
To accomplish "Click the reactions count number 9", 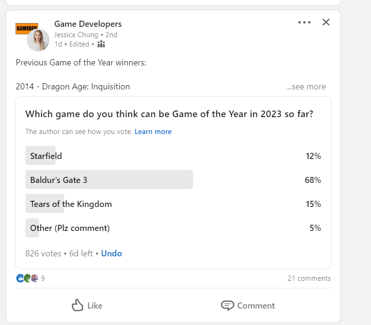I will pyautogui.click(x=43, y=278).
